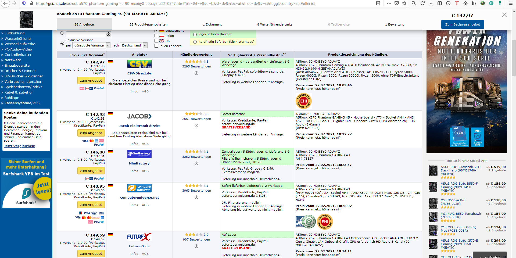
Task: Click the computeruniverse shop logo
Action: tap(139, 188)
